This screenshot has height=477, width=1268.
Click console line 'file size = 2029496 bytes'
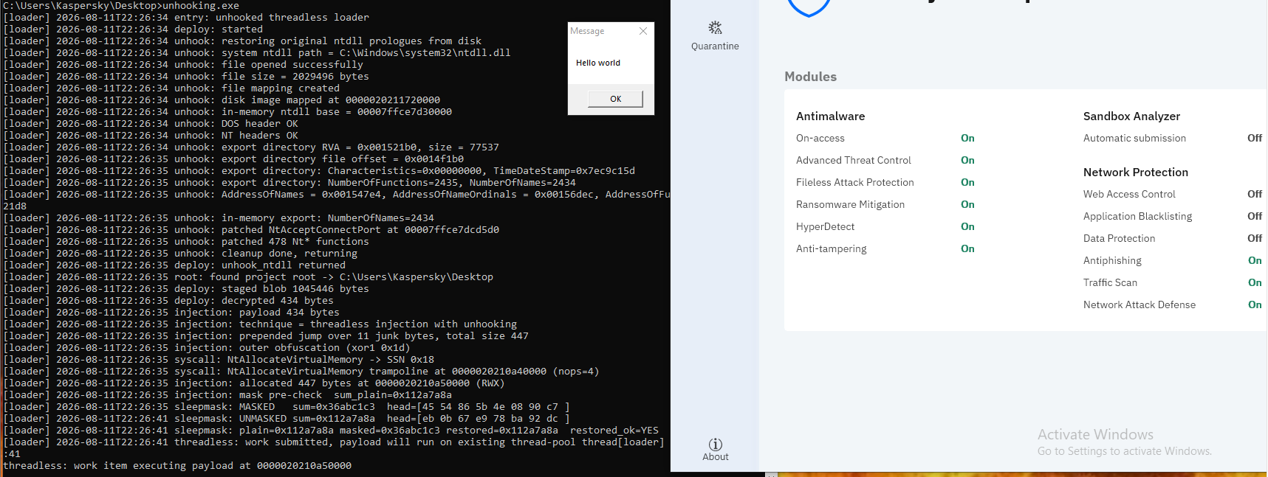(x=186, y=77)
